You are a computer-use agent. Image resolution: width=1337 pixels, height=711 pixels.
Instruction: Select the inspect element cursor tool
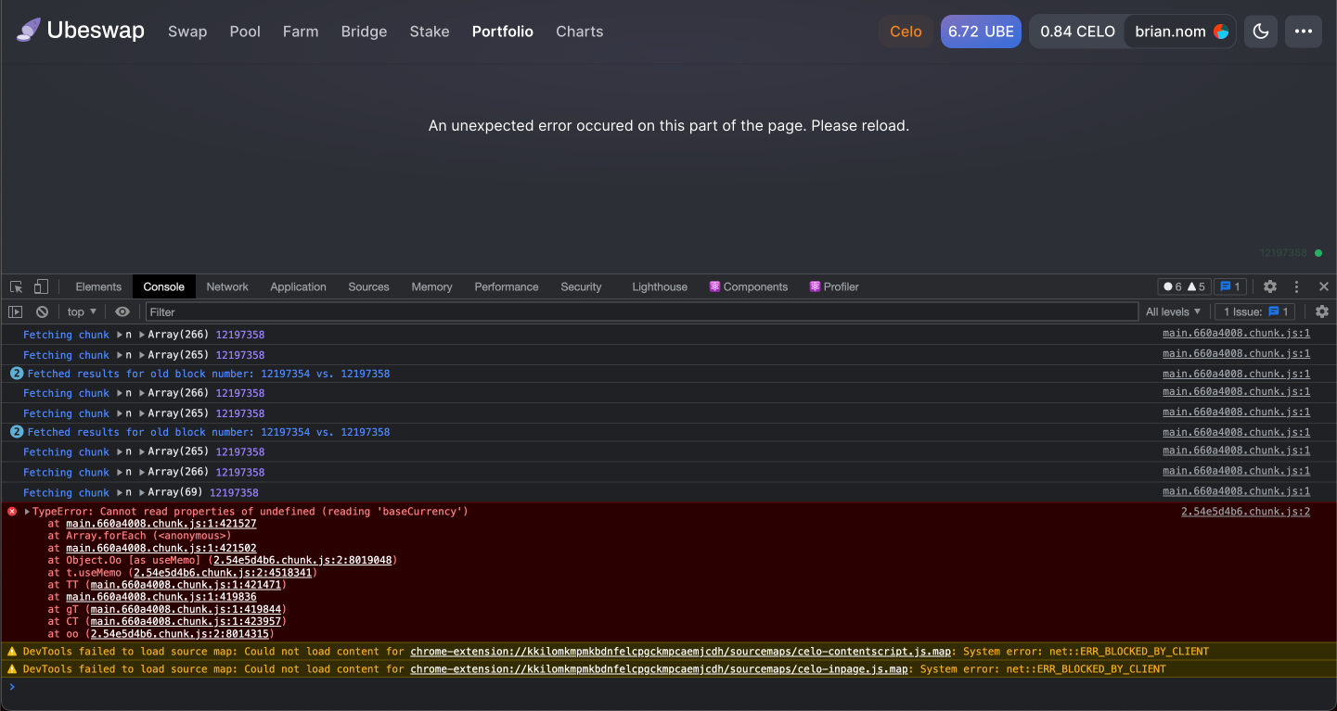tap(17, 286)
